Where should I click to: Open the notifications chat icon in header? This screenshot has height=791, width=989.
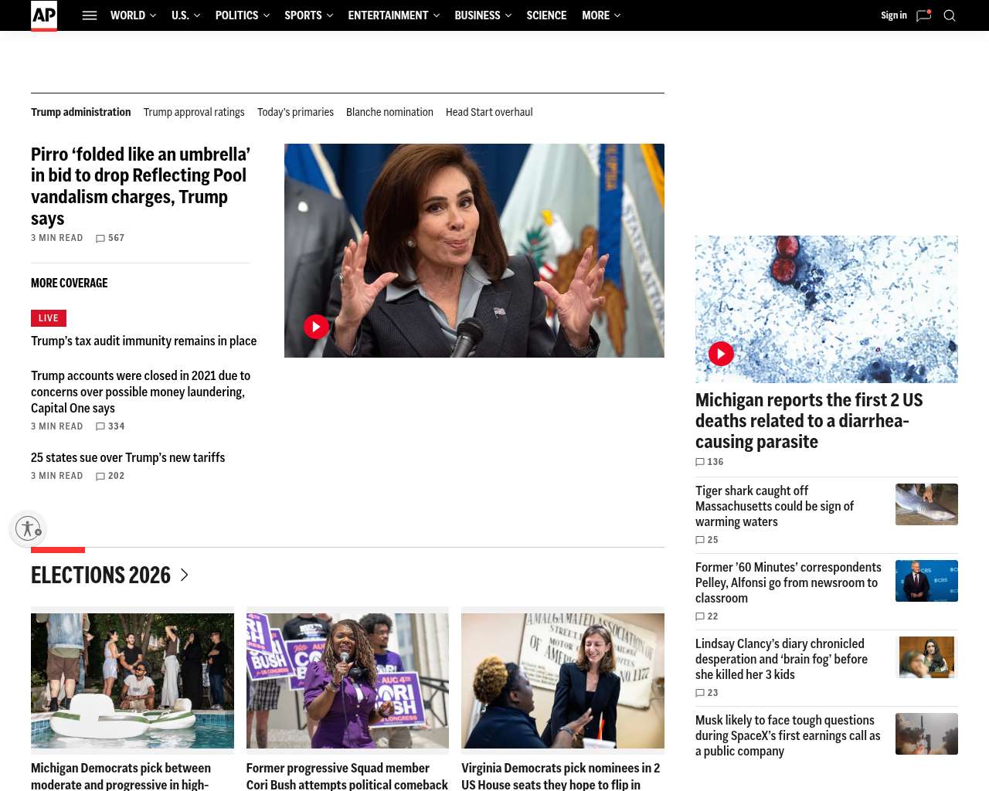(x=923, y=15)
